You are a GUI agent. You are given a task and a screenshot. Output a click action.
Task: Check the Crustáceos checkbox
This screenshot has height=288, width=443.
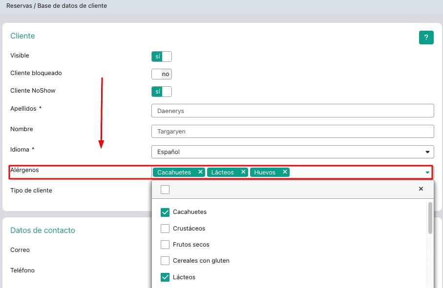[165, 228]
